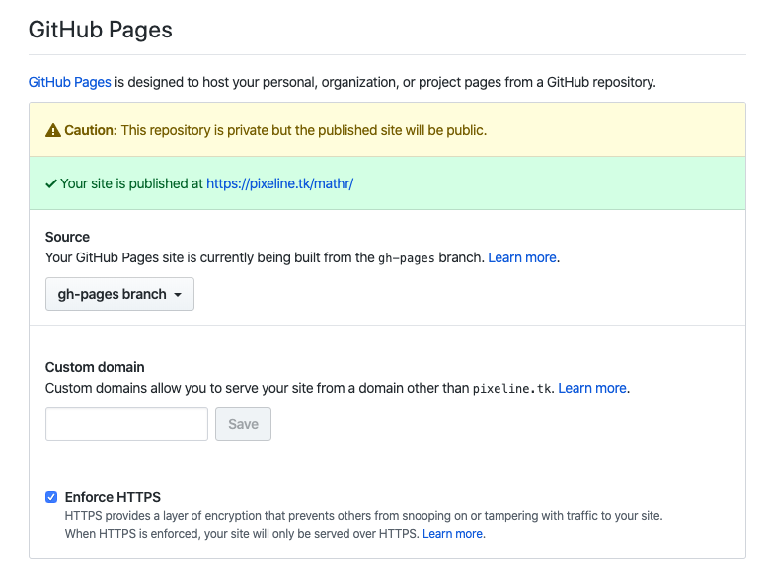Click the 'Caution:' bold text
Screen dimensions: 767x578
(91, 130)
